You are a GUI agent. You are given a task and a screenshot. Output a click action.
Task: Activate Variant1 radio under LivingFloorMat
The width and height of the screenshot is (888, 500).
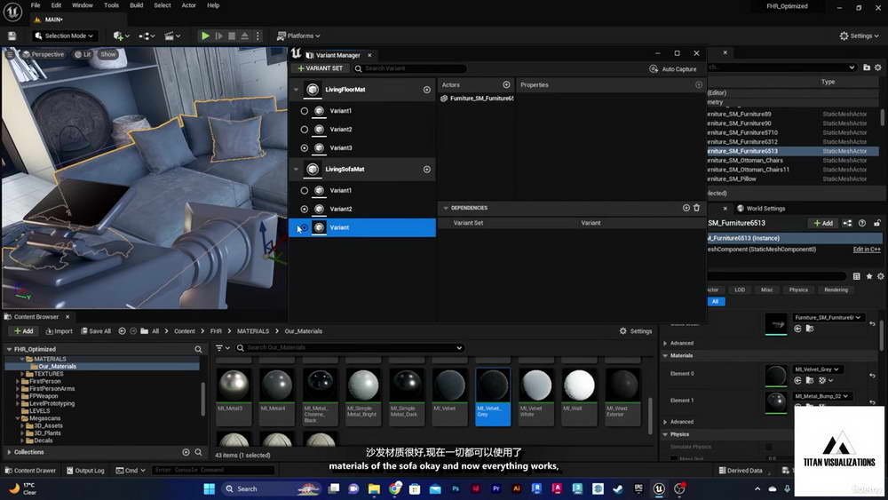(x=304, y=111)
